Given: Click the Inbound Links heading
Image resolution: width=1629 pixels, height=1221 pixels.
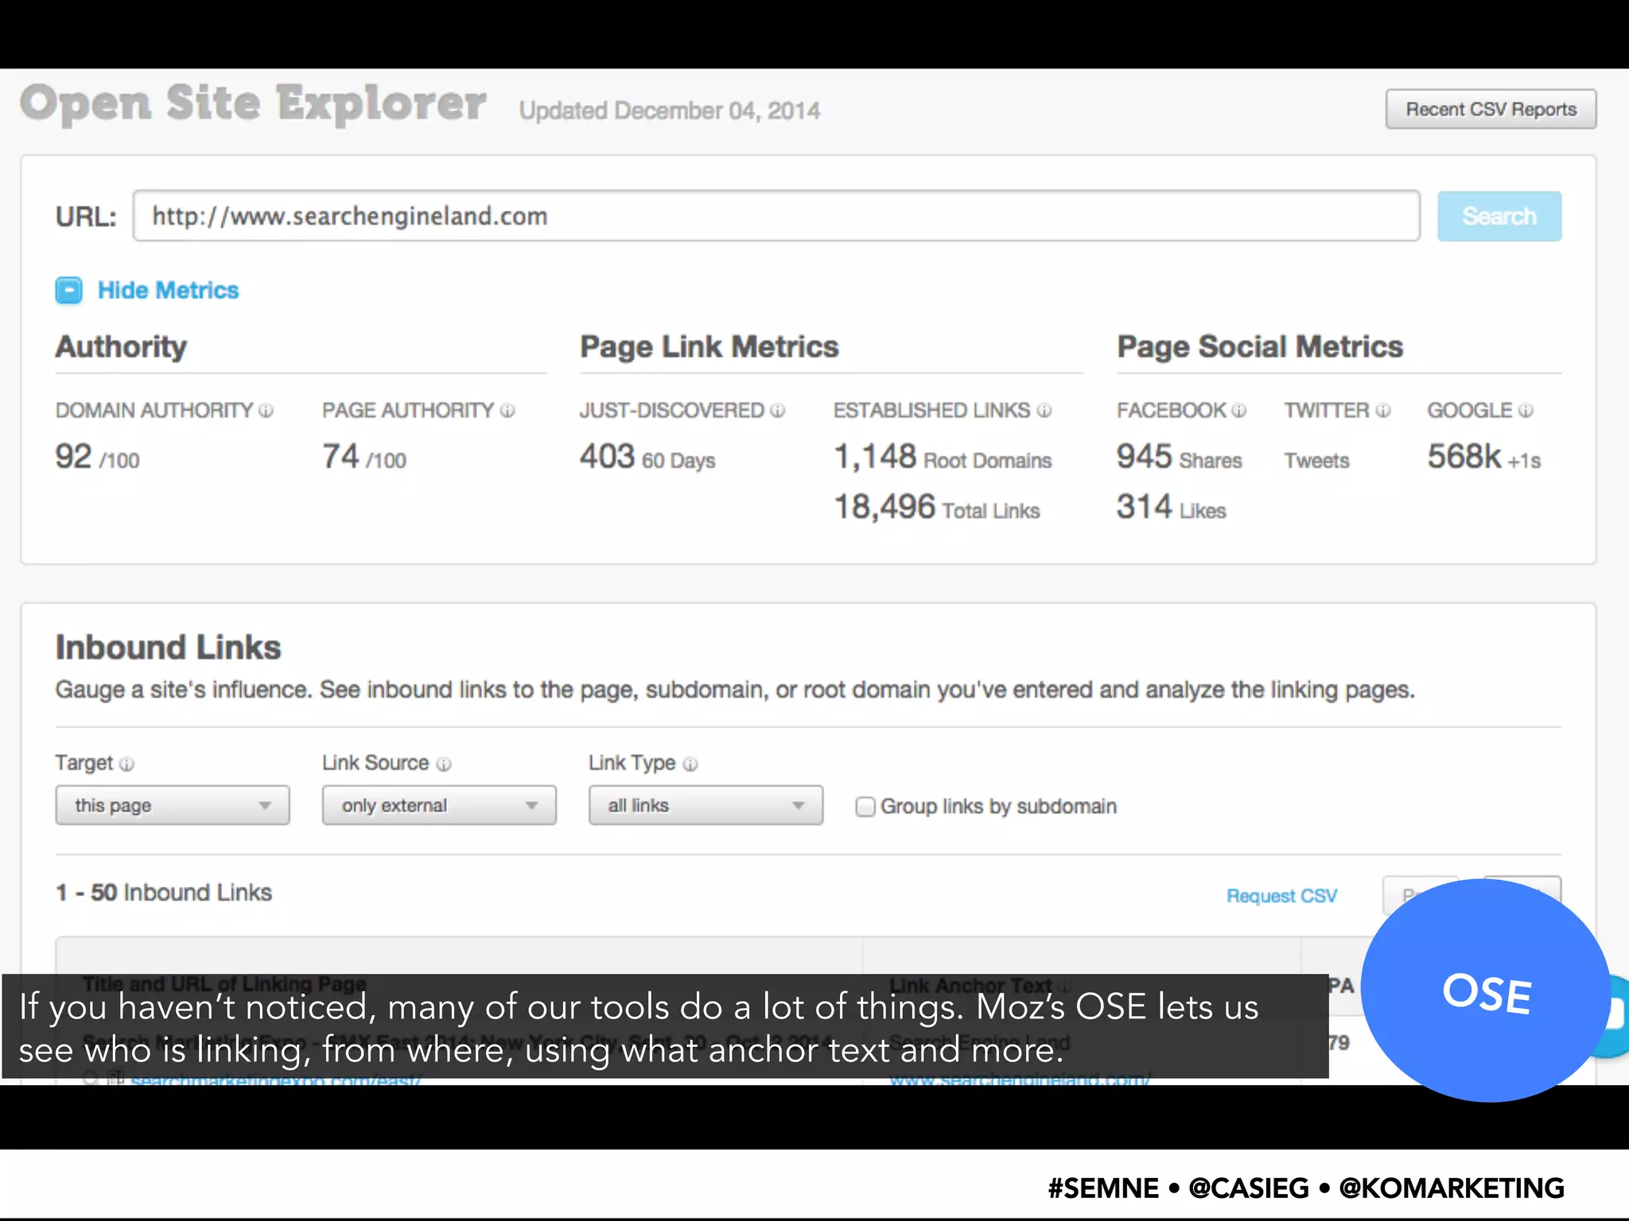Looking at the screenshot, I should click(168, 647).
